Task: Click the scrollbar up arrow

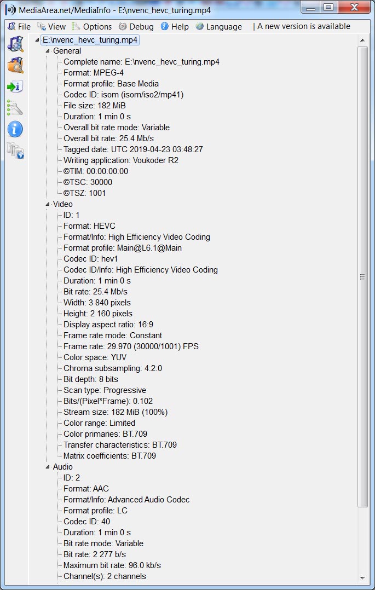Action: click(362, 41)
